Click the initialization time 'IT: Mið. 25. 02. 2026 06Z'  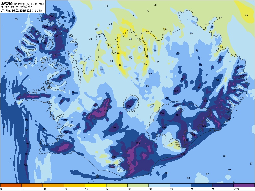[x=16, y=7]
